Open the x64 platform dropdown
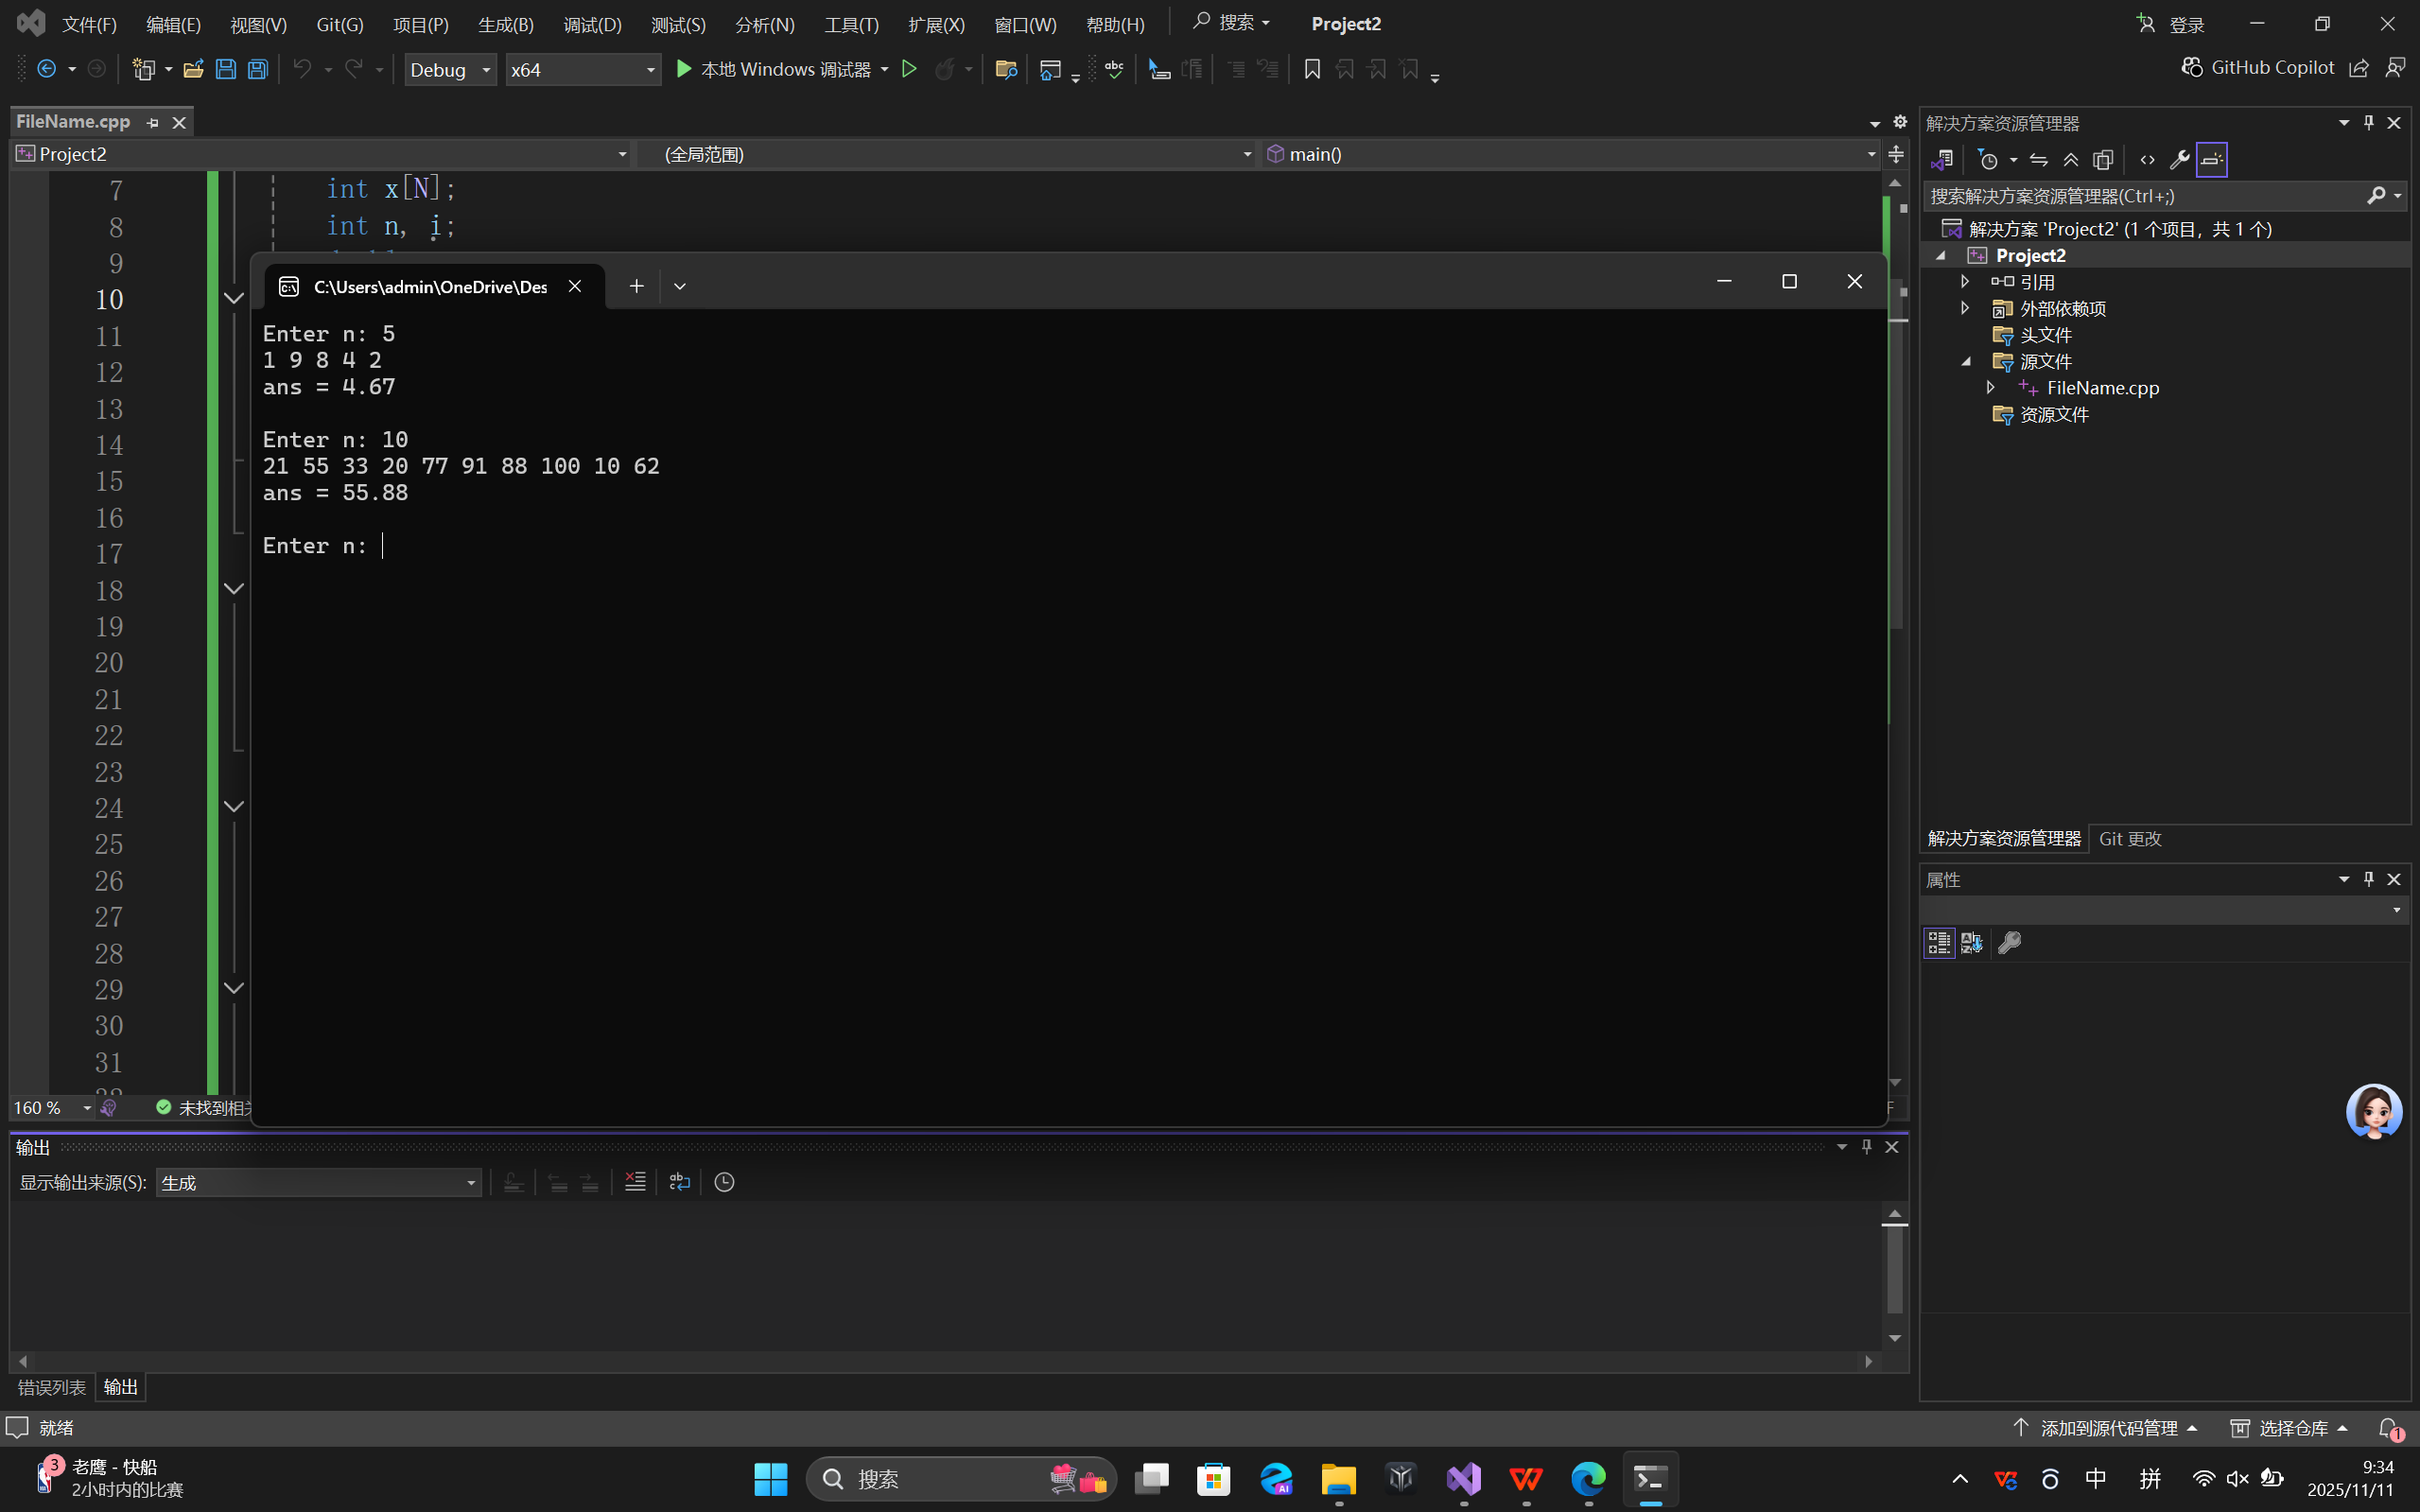This screenshot has width=2420, height=1512. point(583,69)
